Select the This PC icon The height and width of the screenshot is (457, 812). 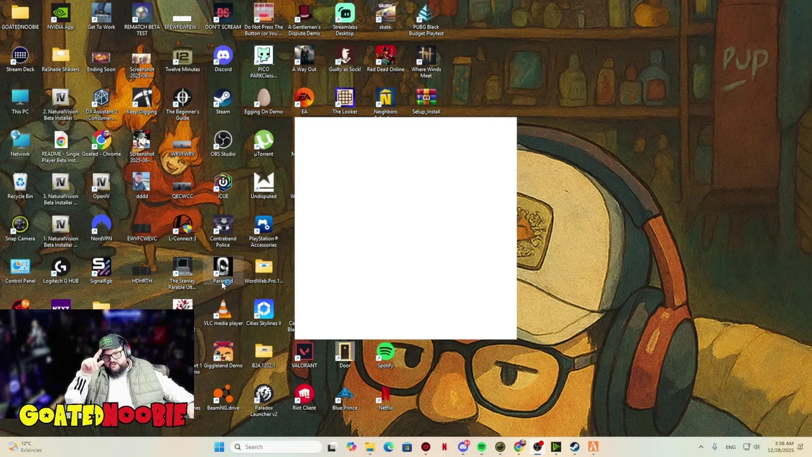click(20, 102)
